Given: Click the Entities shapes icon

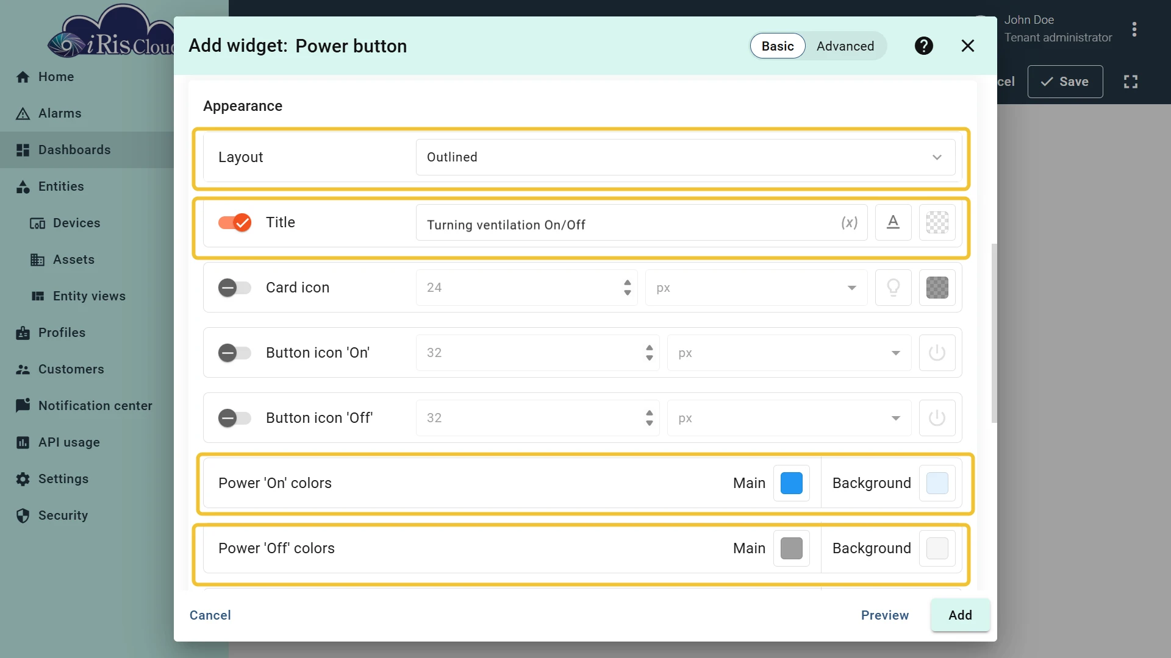Looking at the screenshot, I should coord(23,186).
